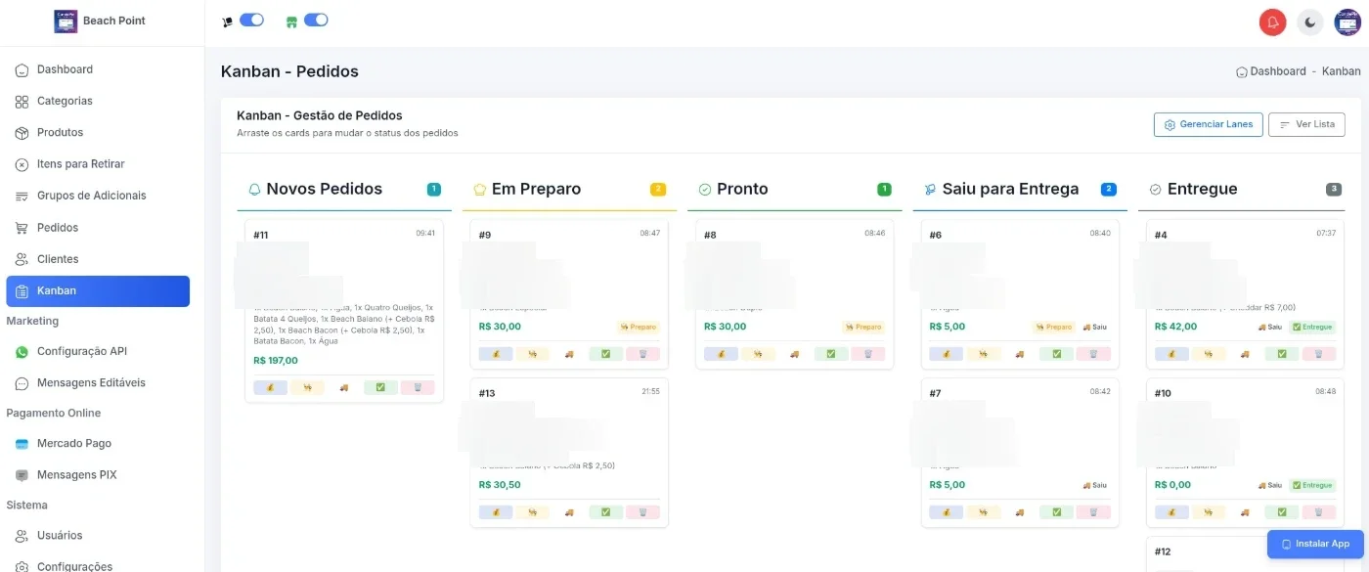
Task: Click the Gerenciar Lanes button
Action: click(1209, 124)
